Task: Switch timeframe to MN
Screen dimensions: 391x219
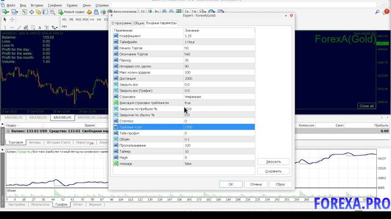Action: [64, 26]
